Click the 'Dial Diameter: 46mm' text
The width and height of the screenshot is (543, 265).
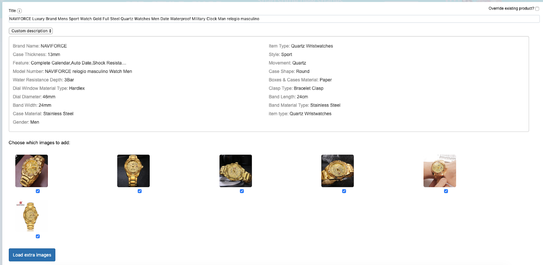34,97
